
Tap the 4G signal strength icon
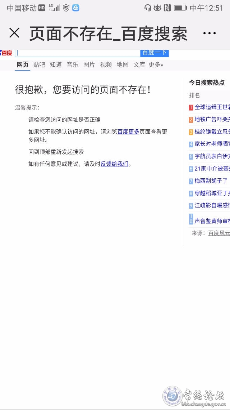(54, 8)
